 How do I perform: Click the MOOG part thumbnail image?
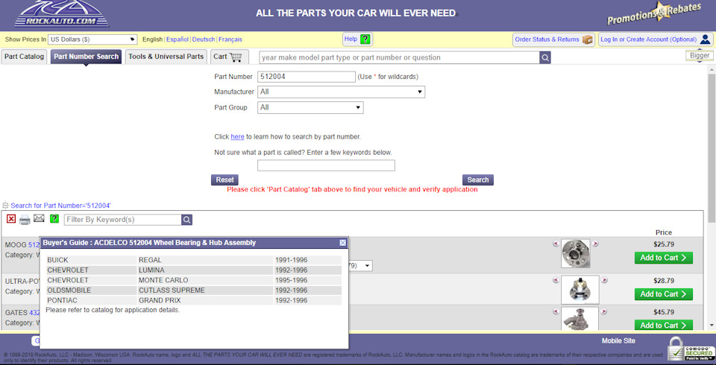pos(575,254)
